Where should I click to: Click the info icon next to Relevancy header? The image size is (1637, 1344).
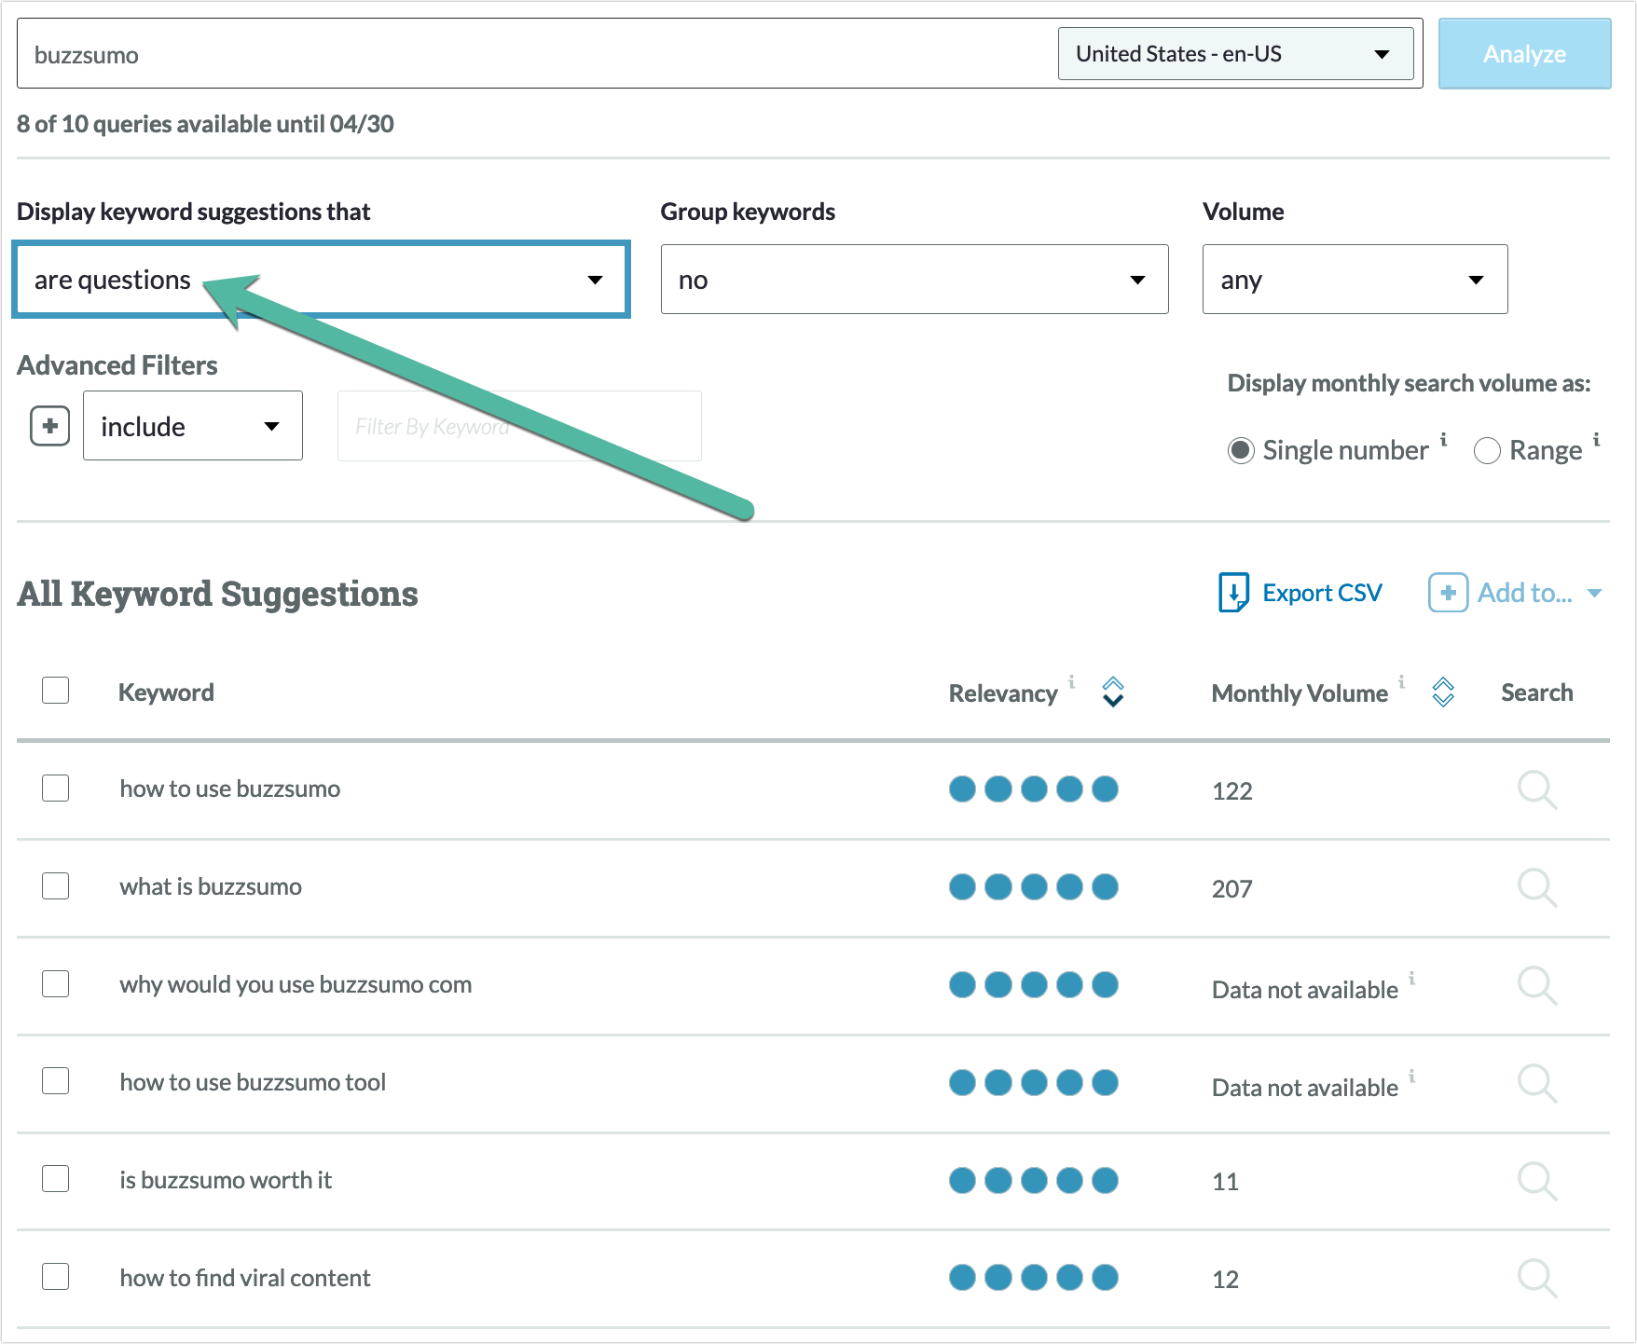click(1071, 683)
